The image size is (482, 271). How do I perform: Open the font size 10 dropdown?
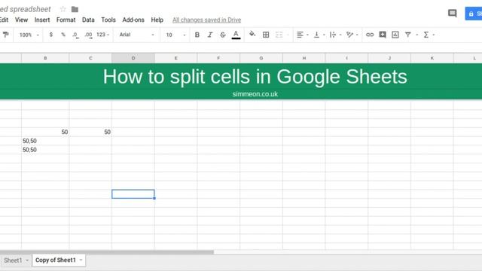175,35
